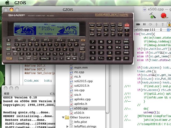The height and width of the screenshot is (128, 171).
Task: Click the square root key
Action: tap(106, 34)
